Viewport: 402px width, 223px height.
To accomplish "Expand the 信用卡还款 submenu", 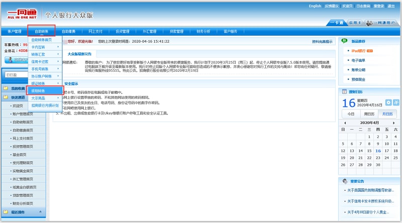I will click(58, 61).
